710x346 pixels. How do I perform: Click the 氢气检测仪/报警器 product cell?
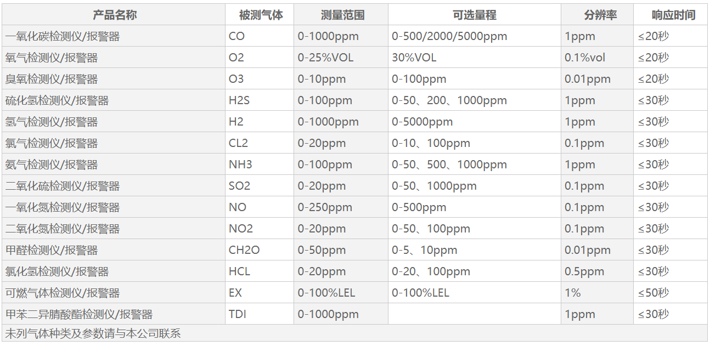52,122
